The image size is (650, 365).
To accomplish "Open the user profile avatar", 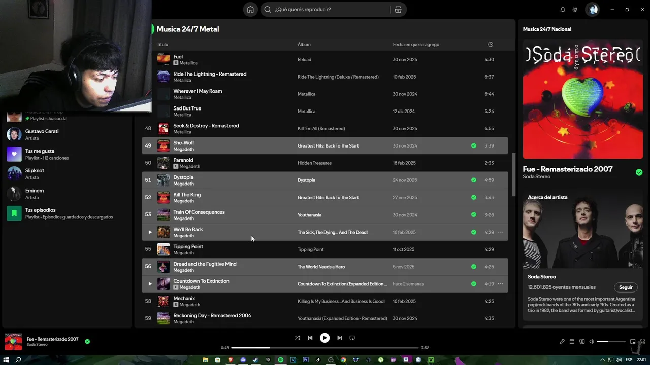I will point(593,10).
